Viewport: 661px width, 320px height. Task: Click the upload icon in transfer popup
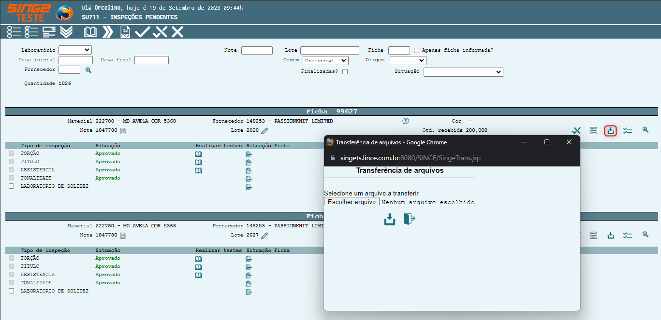(390, 219)
